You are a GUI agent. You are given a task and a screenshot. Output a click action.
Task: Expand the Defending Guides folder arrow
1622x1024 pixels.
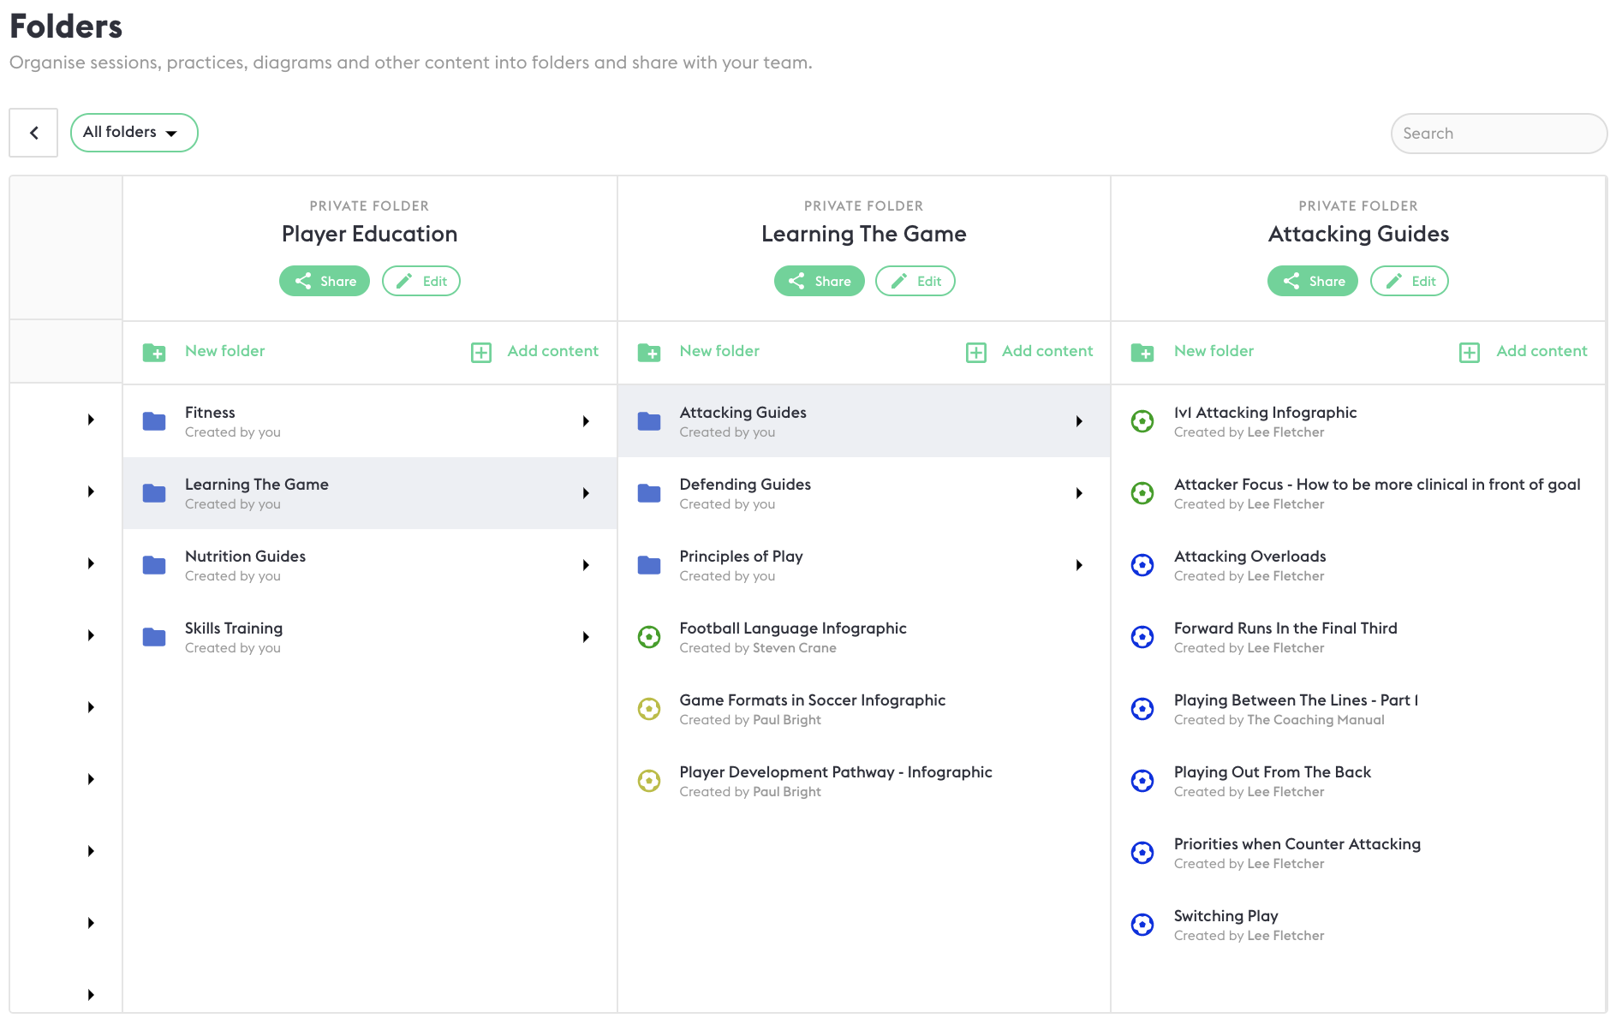1079,493
